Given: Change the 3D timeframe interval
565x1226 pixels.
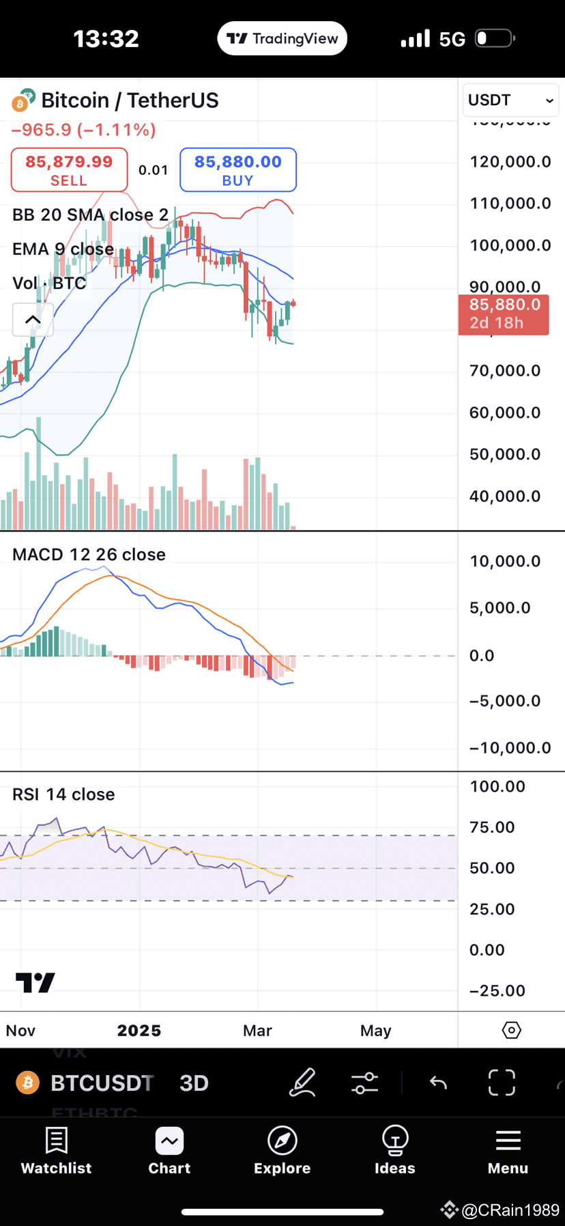Looking at the screenshot, I should click(x=194, y=1083).
